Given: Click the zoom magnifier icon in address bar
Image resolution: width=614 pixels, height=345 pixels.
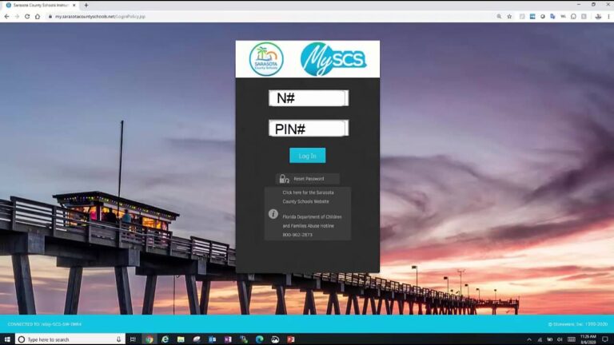Looking at the screenshot, I should pos(499,17).
